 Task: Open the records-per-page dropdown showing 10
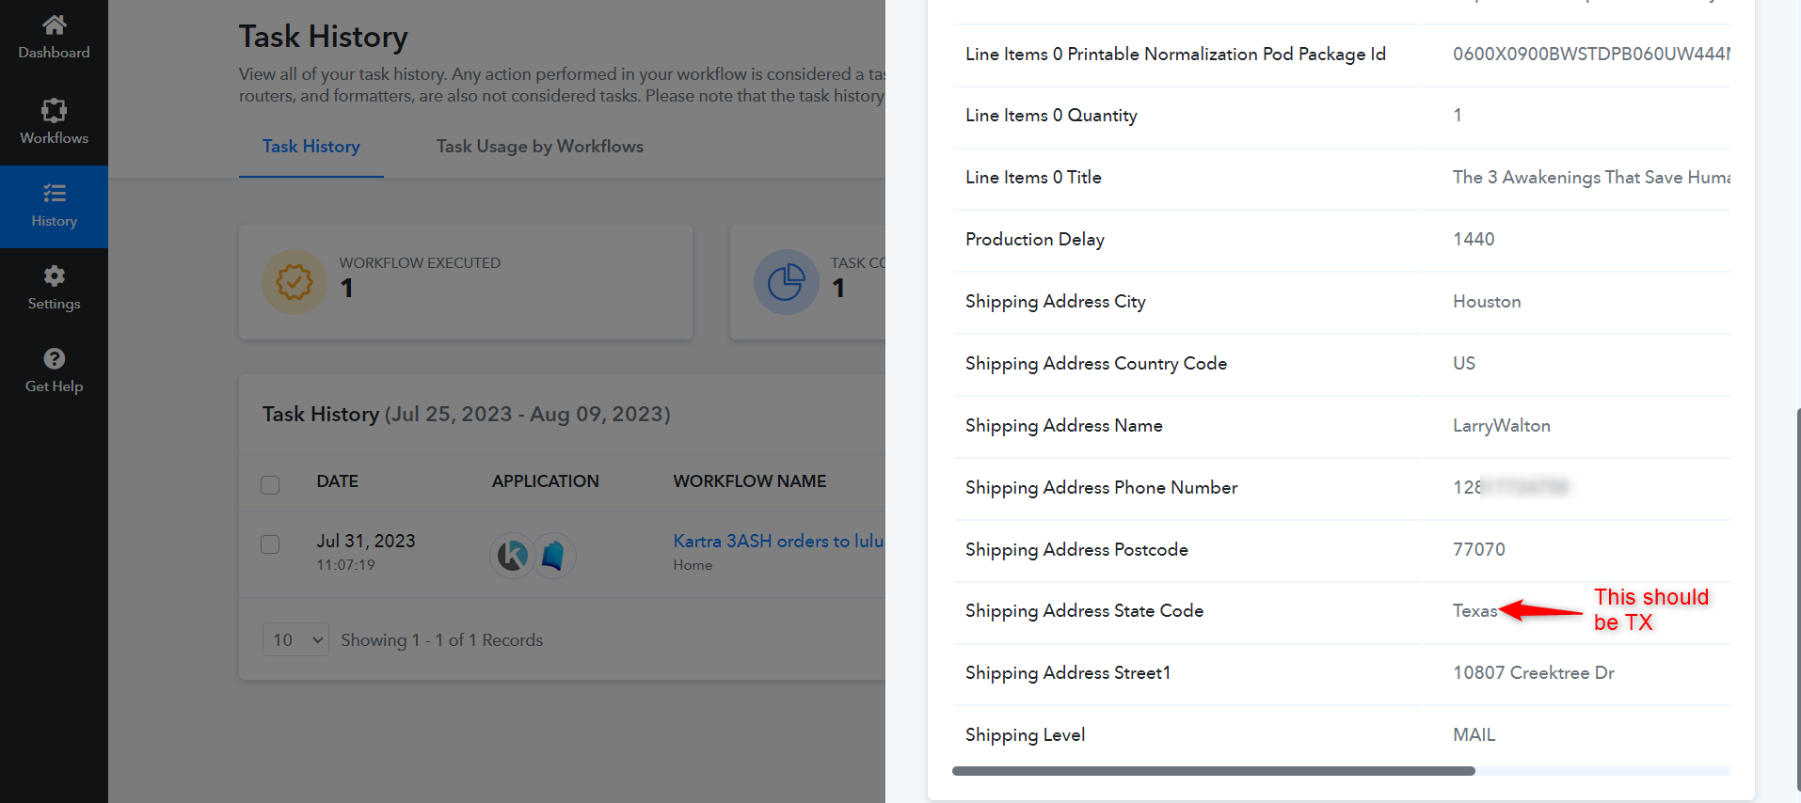pyautogui.click(x=295, y=639)
